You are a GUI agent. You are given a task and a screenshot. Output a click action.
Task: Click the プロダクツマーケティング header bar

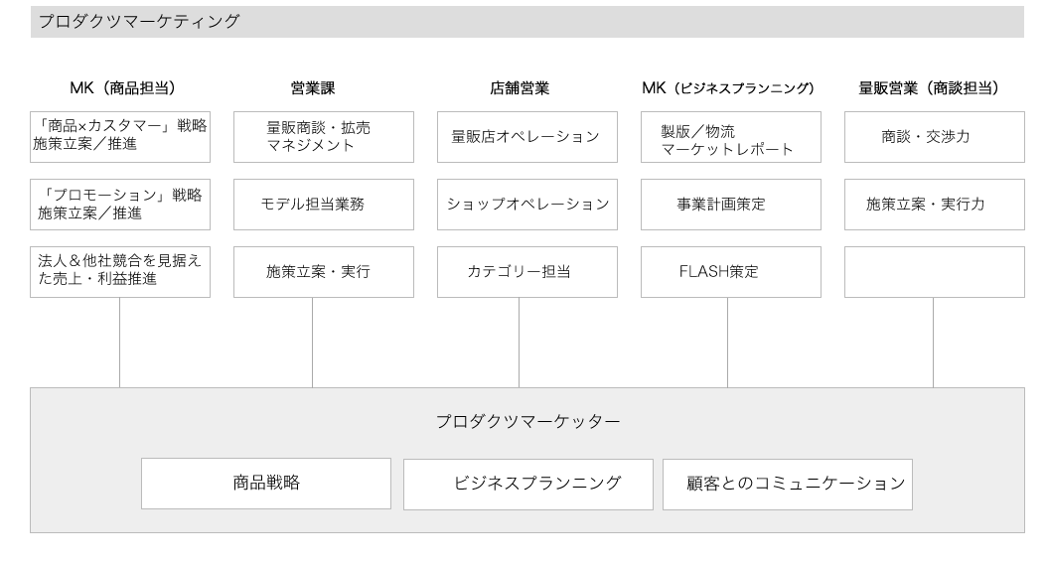coord(526,21)
